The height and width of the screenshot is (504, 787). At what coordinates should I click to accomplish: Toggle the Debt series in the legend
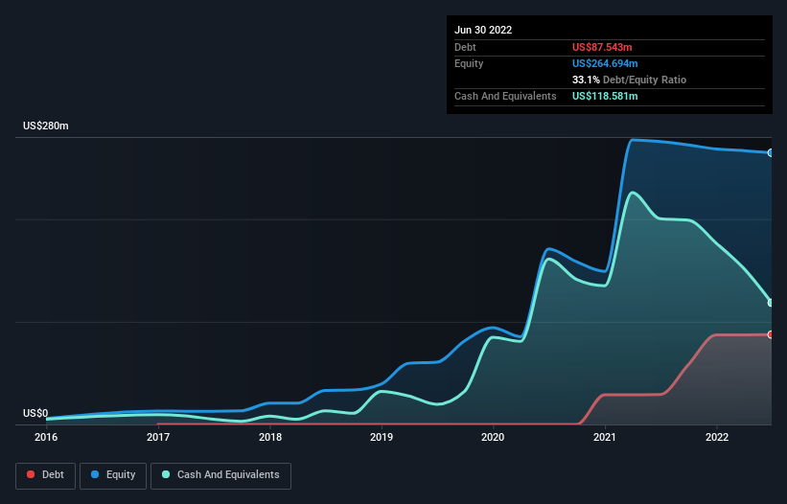(45, 475)
